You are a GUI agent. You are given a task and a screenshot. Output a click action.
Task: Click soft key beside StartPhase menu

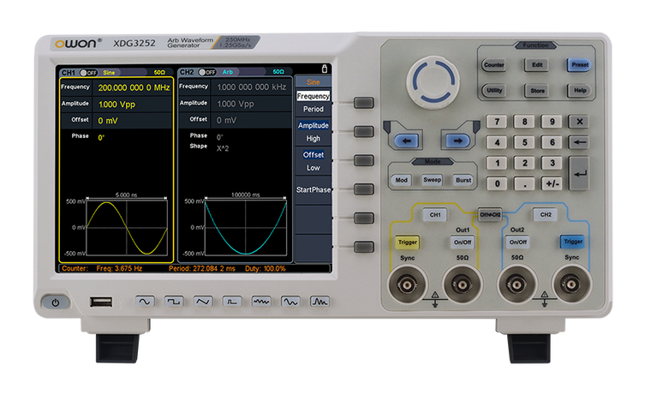[364, 189]
